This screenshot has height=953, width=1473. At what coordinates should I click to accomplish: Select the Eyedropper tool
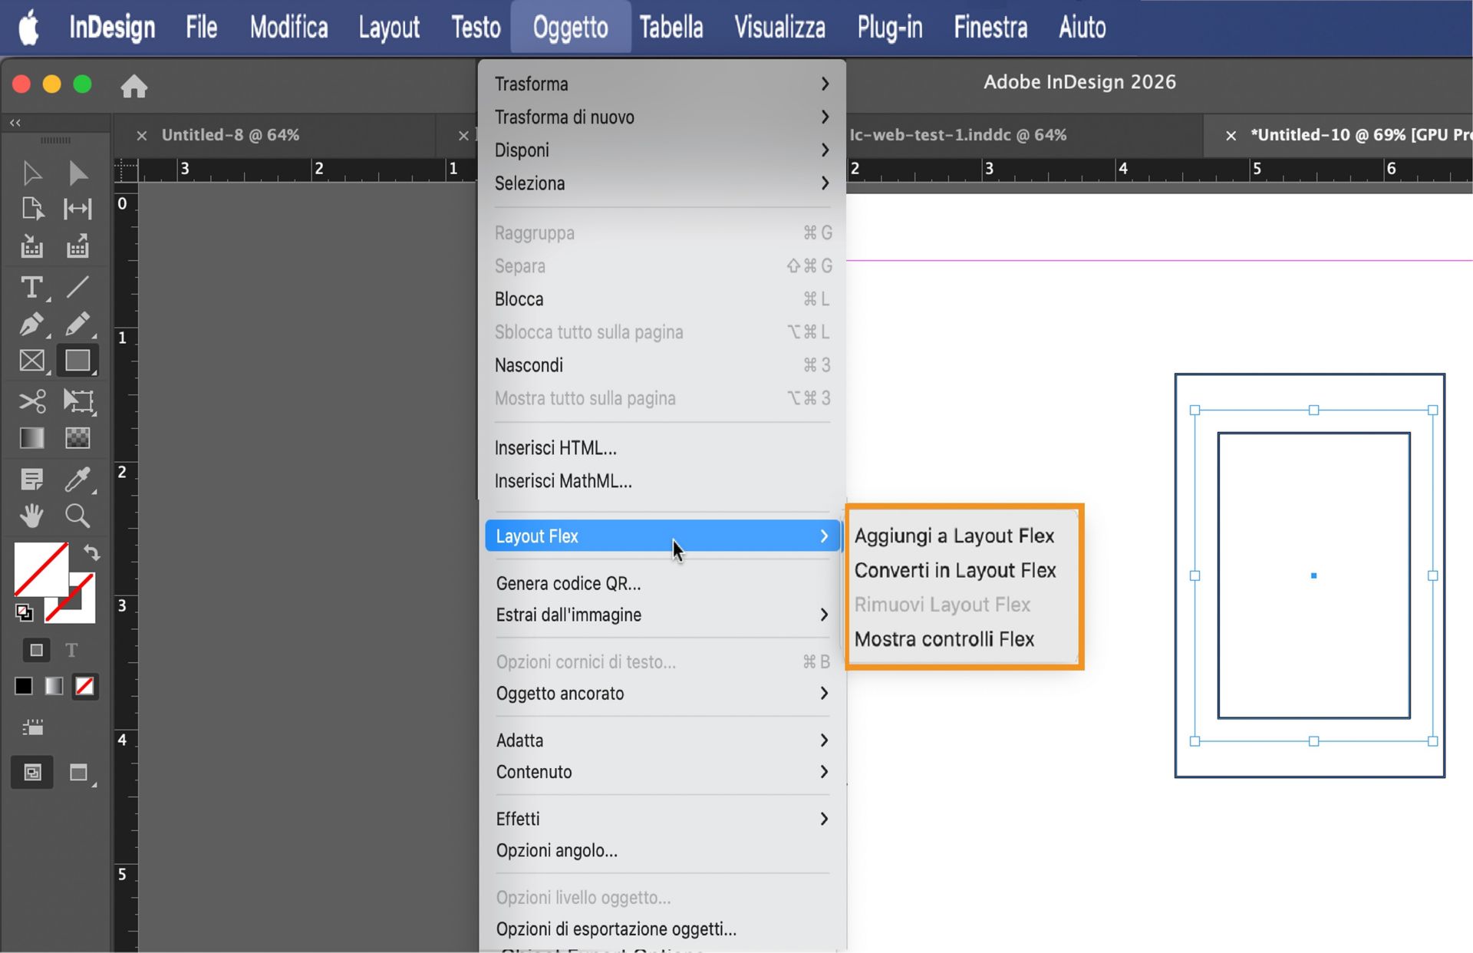coord(77,480)
